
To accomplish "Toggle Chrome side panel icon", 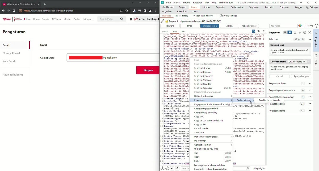I will pyautogui.click(x=145, y=11).
